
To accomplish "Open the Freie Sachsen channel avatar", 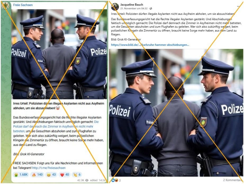I will (5, 6).
